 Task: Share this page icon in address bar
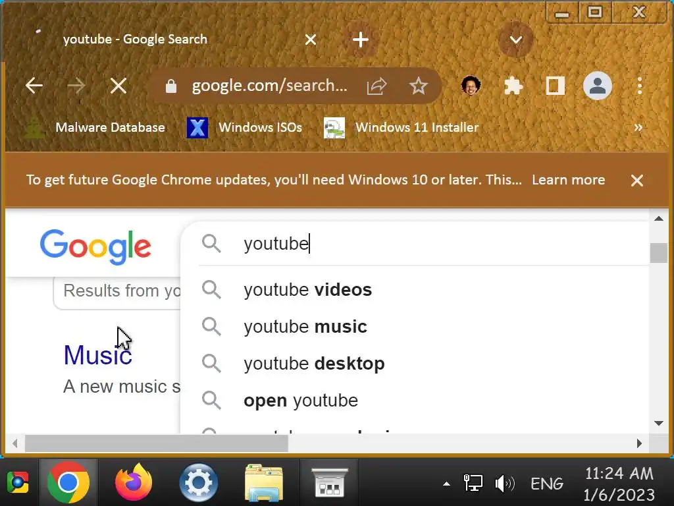coord(376,86)
